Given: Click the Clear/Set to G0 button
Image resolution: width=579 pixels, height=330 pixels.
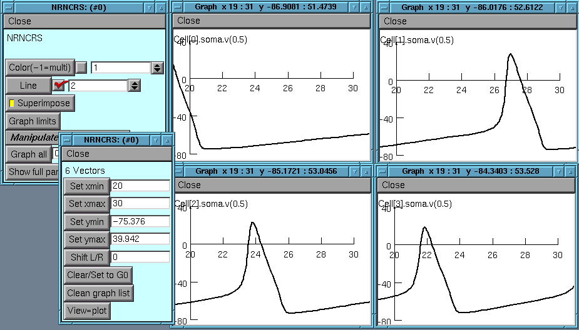Looking at the screenshot, I should (98, 275).
